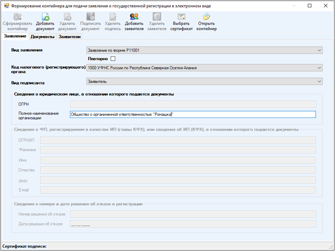Click the Открыть контейнер folder icon
This screenshot has width=335, height=251.
[x=206, y=18]
